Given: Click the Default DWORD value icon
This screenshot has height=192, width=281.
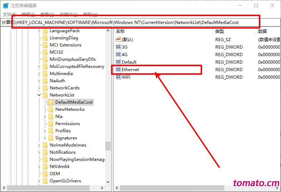Looking at the screenshot, I should (x=118, y=62).
